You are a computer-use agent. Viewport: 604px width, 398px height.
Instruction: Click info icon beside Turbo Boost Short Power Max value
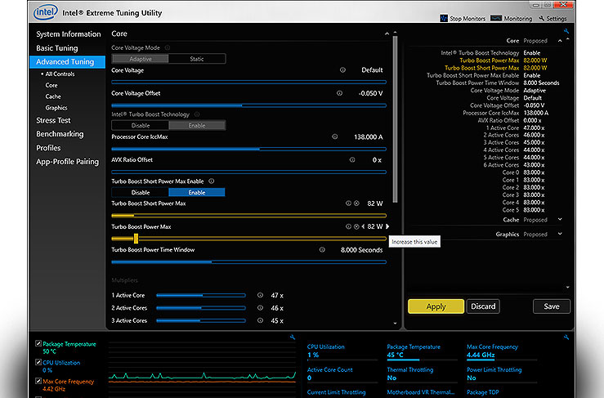(x=348, y=203)
